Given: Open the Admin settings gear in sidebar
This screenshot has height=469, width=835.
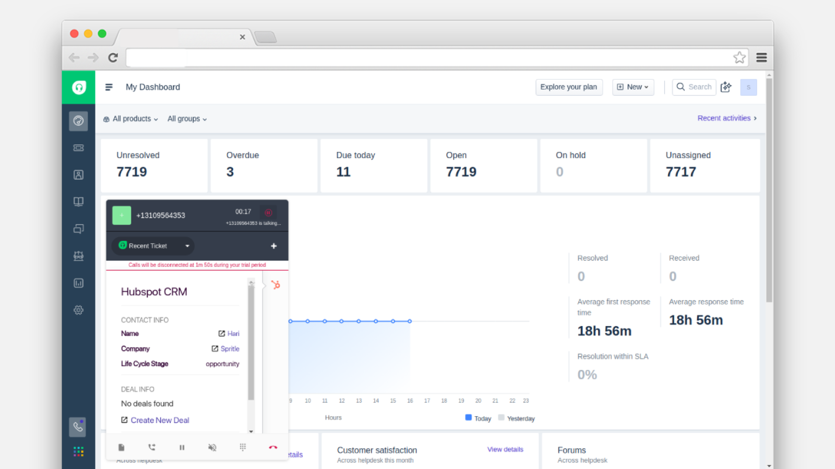Looking at the screenshot, I should 78,310.
